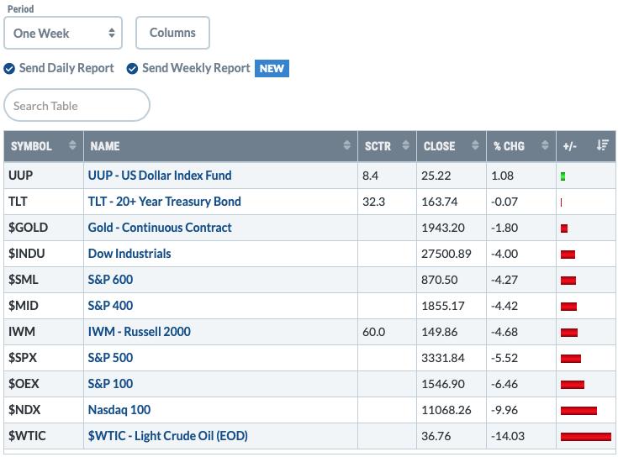Select the $WTIC symbol cell
Image resolution: width=618 pixels, height=457 pixels.
44,436
